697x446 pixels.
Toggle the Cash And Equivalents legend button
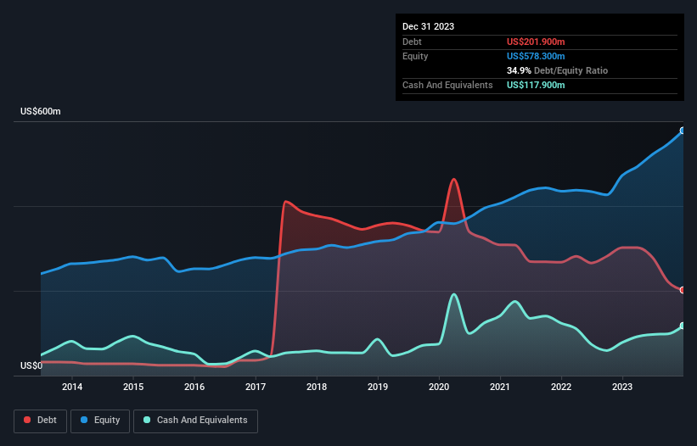[195, 421]
